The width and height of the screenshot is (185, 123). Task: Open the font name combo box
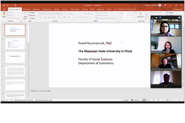pos(48,14)
